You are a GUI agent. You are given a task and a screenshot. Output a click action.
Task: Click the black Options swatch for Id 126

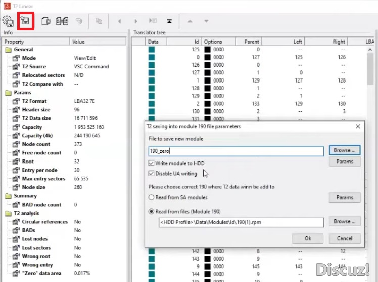point(207,65)
